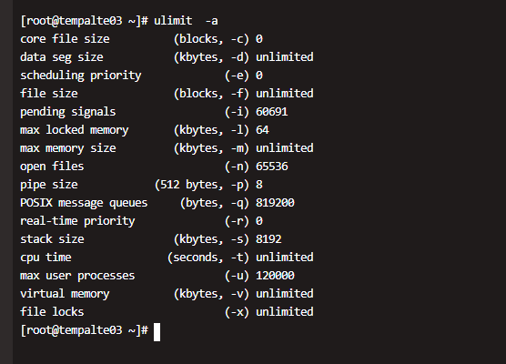Click the 'ulimit -a' command text

pyautogui.click(x=186, y=21)
